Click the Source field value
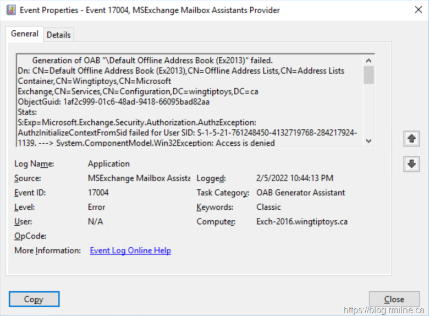The width and height of the screenshot is (429, 316). click(x=139, y=178)
